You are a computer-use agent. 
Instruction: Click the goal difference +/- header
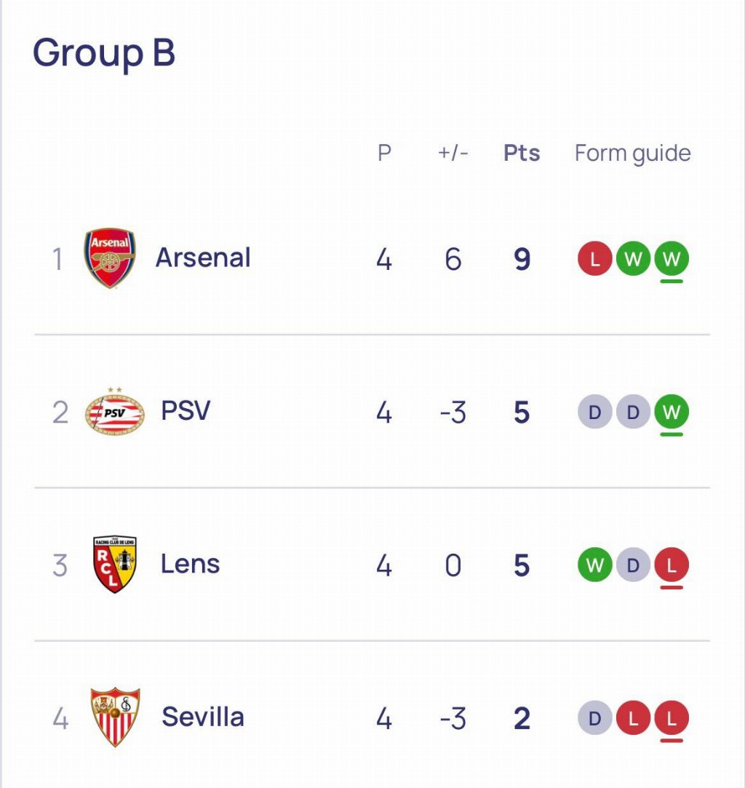[453, 154]
